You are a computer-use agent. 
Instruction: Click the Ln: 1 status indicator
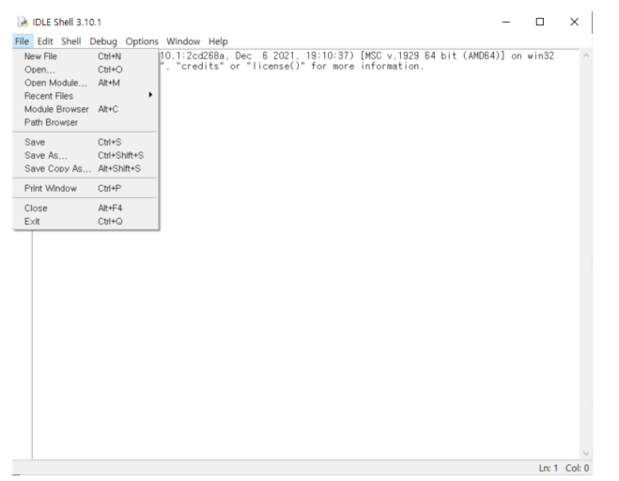point(549,468)
